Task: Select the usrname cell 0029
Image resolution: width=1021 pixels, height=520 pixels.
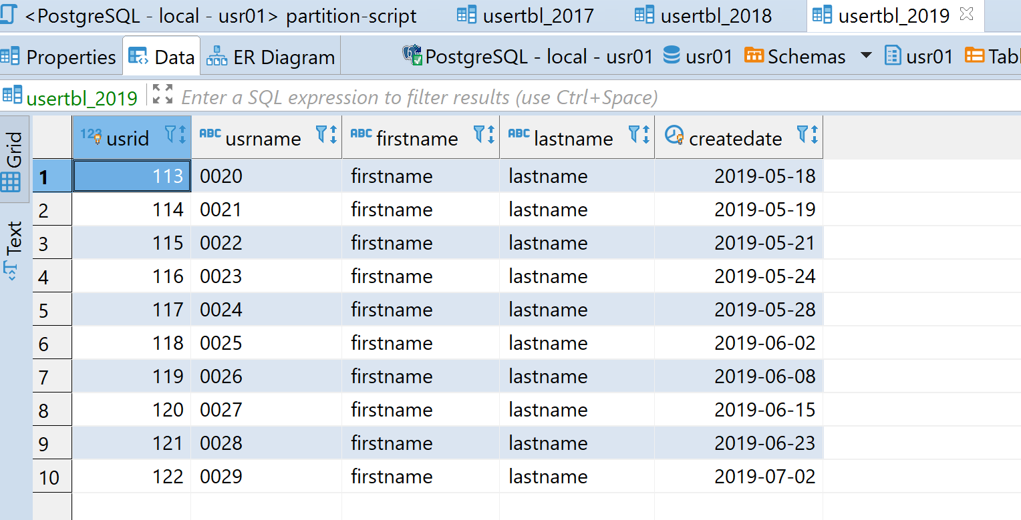Action: (267, 477)
